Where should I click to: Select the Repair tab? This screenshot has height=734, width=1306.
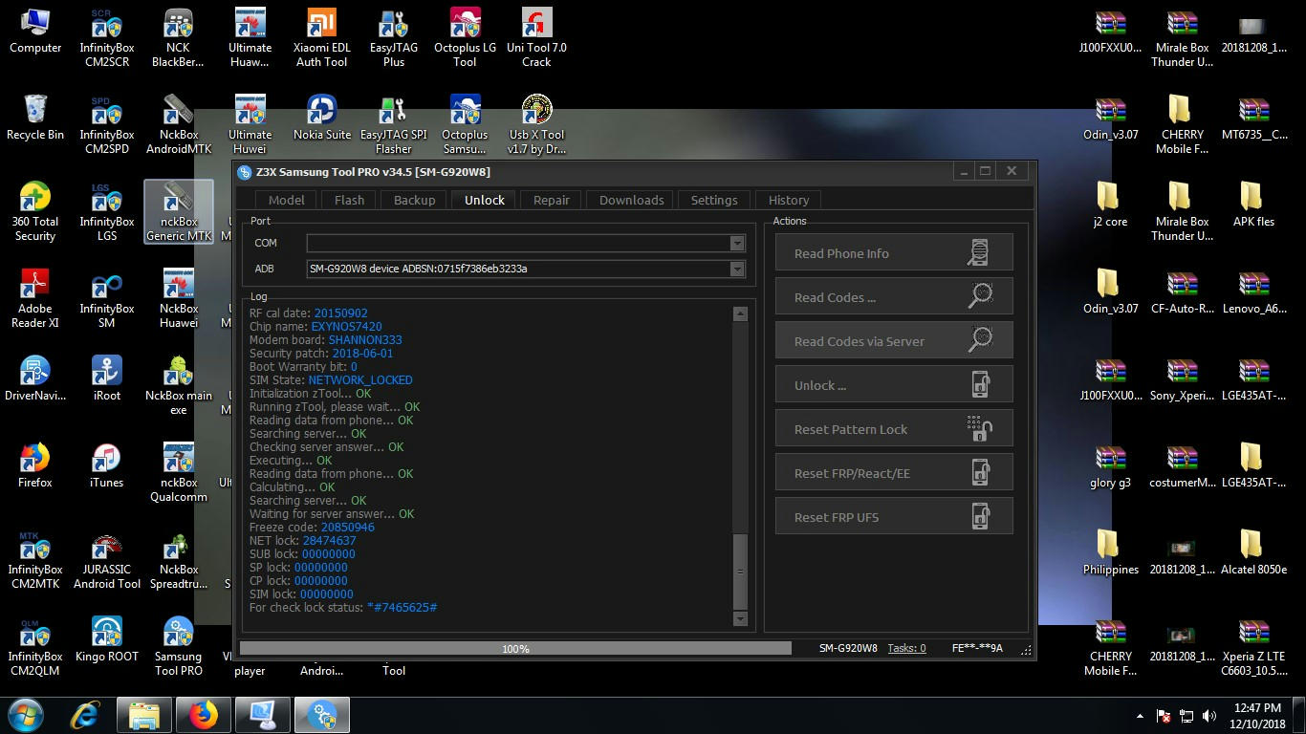pyautogui.click(x=551, y=200)
